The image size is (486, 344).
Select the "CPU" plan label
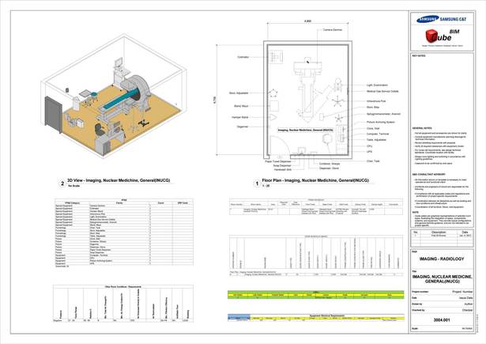point(370,146)
